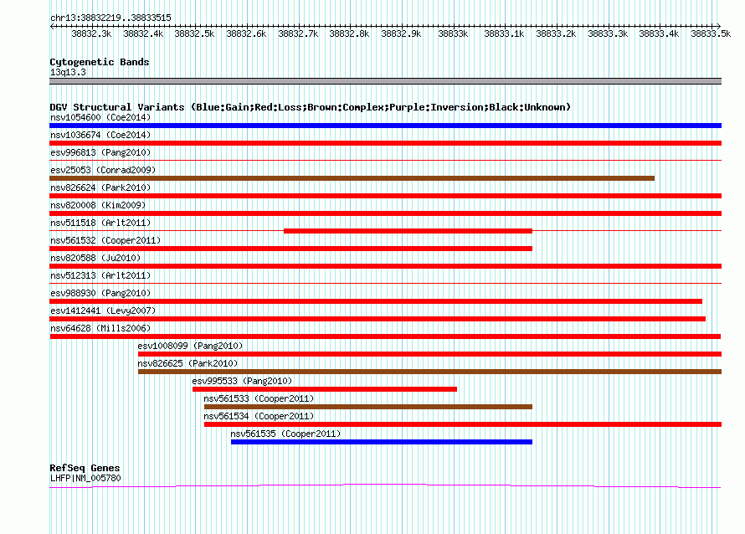This screenshot has height=534, width=745.
Task: Open the nsv1036674 (Coe2014) variant label
Action: tap(100, 135)
